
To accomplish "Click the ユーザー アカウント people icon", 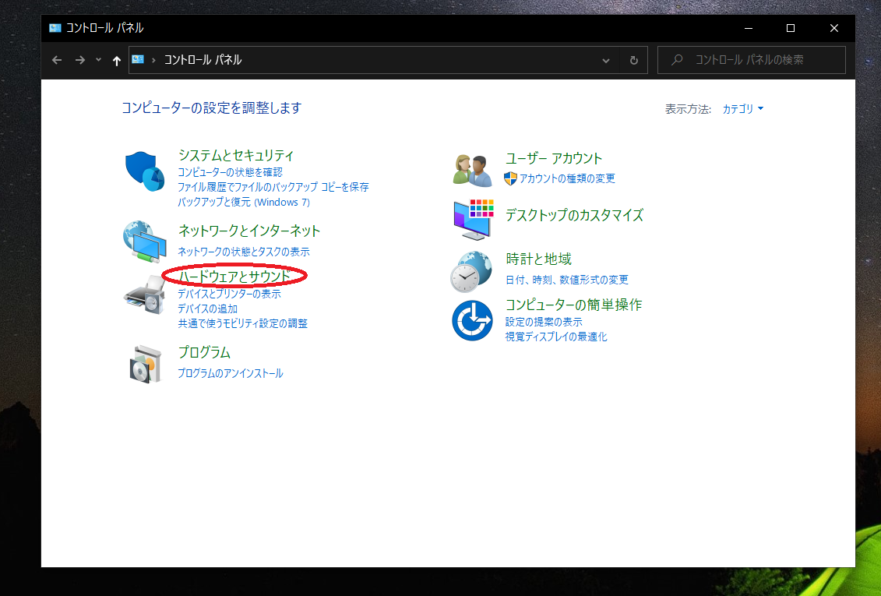I will [473, 170].
